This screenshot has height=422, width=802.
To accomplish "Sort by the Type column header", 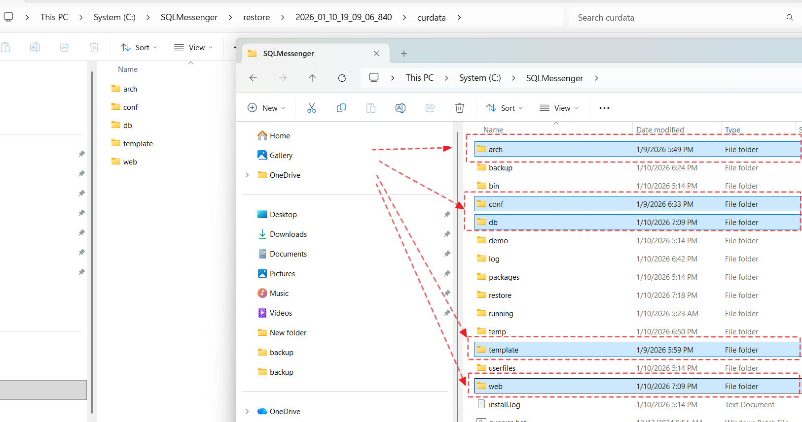I will click(732, 130).
